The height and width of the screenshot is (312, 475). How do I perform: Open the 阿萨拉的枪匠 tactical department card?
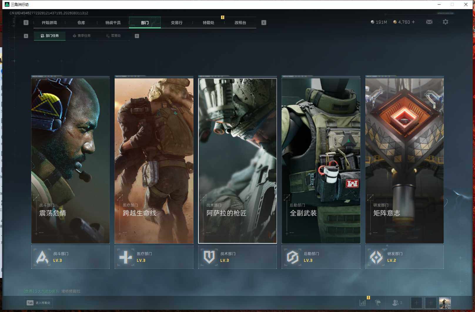tap(237, 161)
